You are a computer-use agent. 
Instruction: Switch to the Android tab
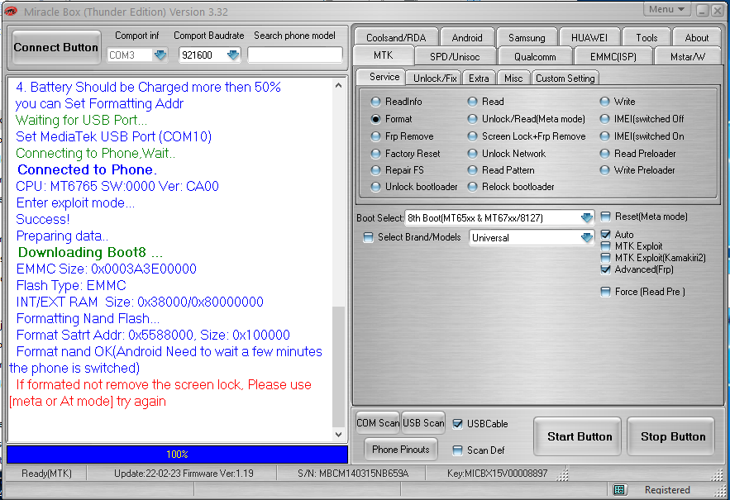pos(467,38)
